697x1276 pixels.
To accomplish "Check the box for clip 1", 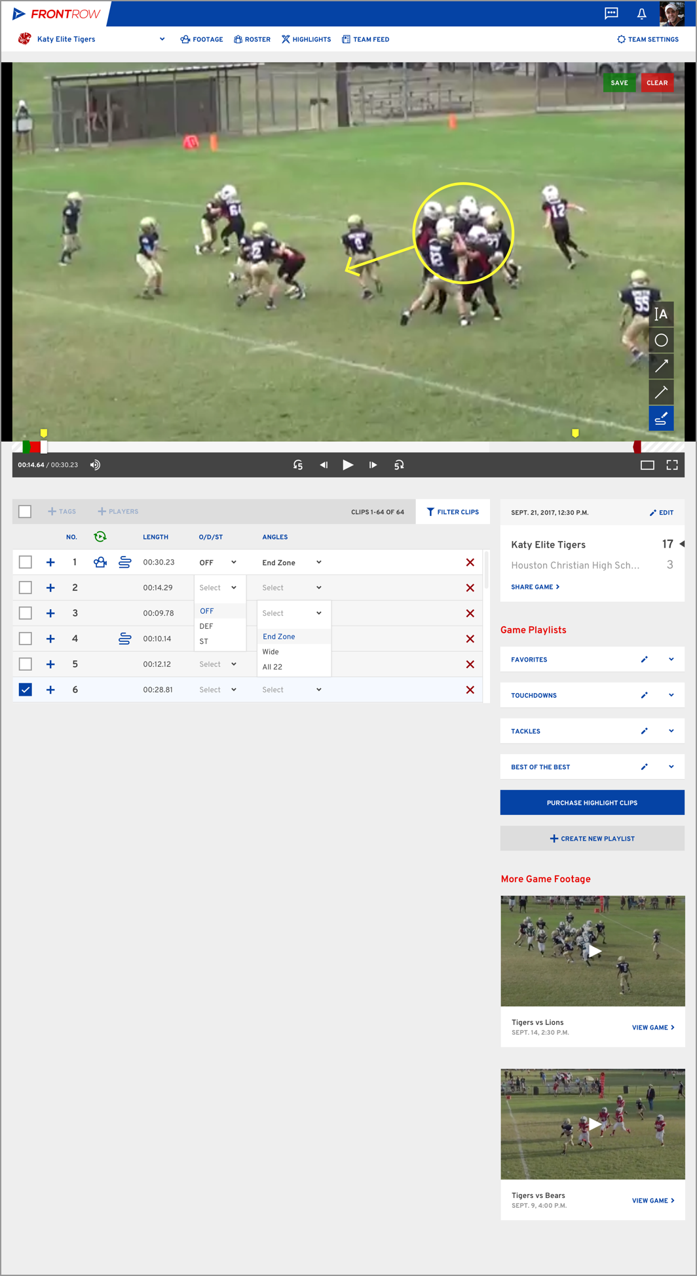I will [25, 562].
